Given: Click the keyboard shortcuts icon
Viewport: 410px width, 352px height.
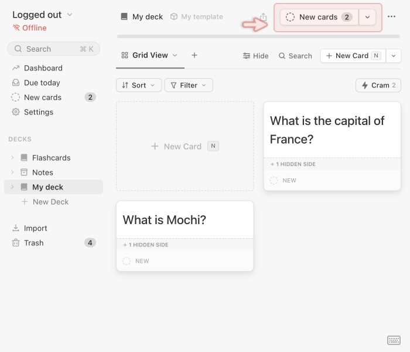Looking at the screenshot, I should click(x=394, y=340).
